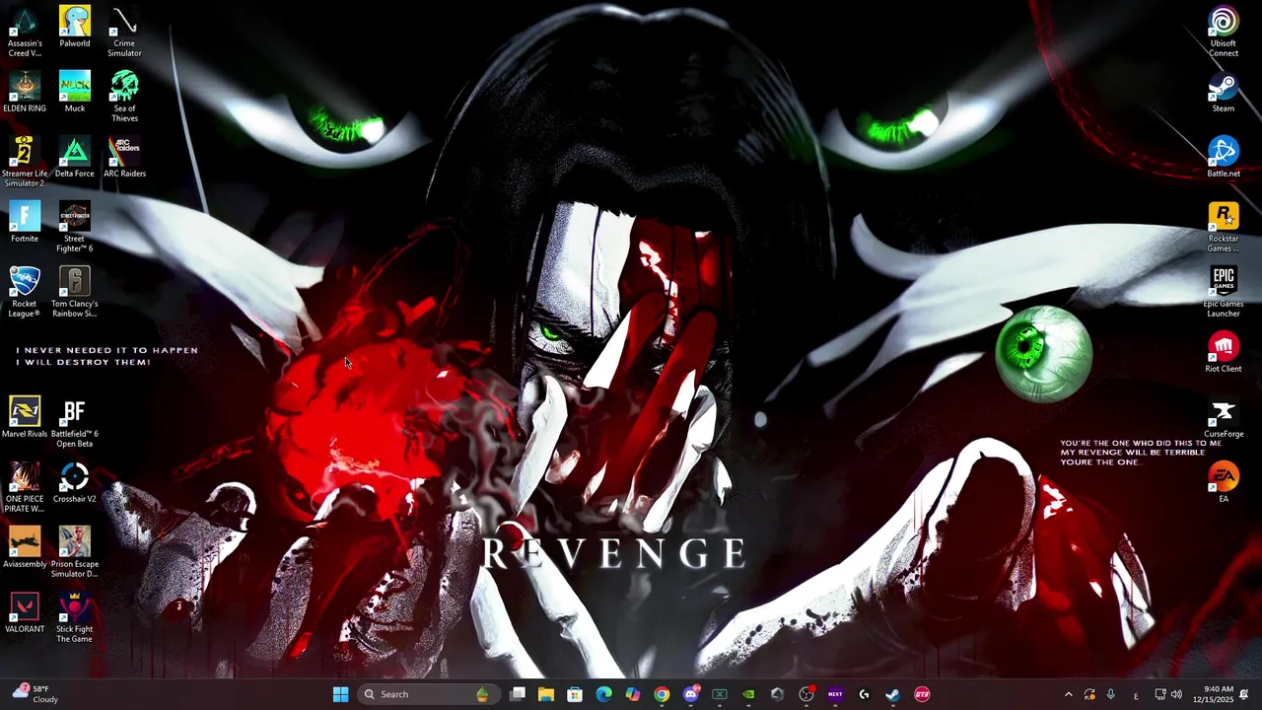Open the volume control in tray
The width and height of the screenshot is (1262, 710).
(x=1176, y=694)
